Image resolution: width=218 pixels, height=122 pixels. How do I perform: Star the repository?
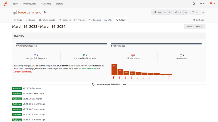pyautogui.click(x=178, y=12)
